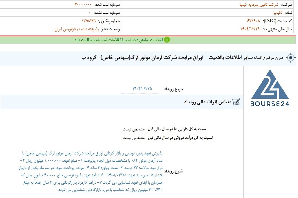The image size is (298, 198).
Task: Click registered capital value ۲۰۰۰۰۰۰
Action: [83, 4]
